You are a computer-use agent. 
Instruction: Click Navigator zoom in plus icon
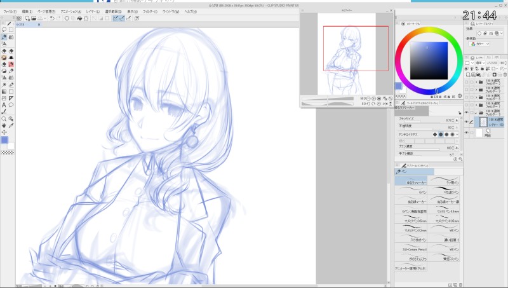pos(373,99)
